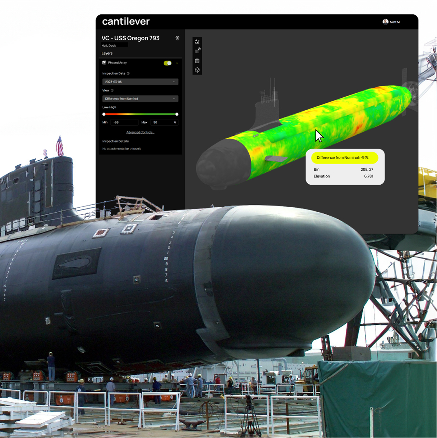Click the location pin icon beside USS Oregon 793
Viewport: 437px width, 438px height.
click(177, 38)
